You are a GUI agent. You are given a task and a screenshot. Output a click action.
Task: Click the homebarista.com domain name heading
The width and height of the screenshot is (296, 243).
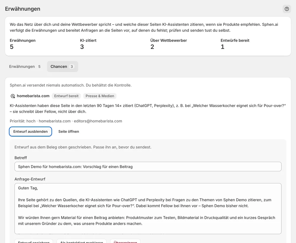point(33,96)
